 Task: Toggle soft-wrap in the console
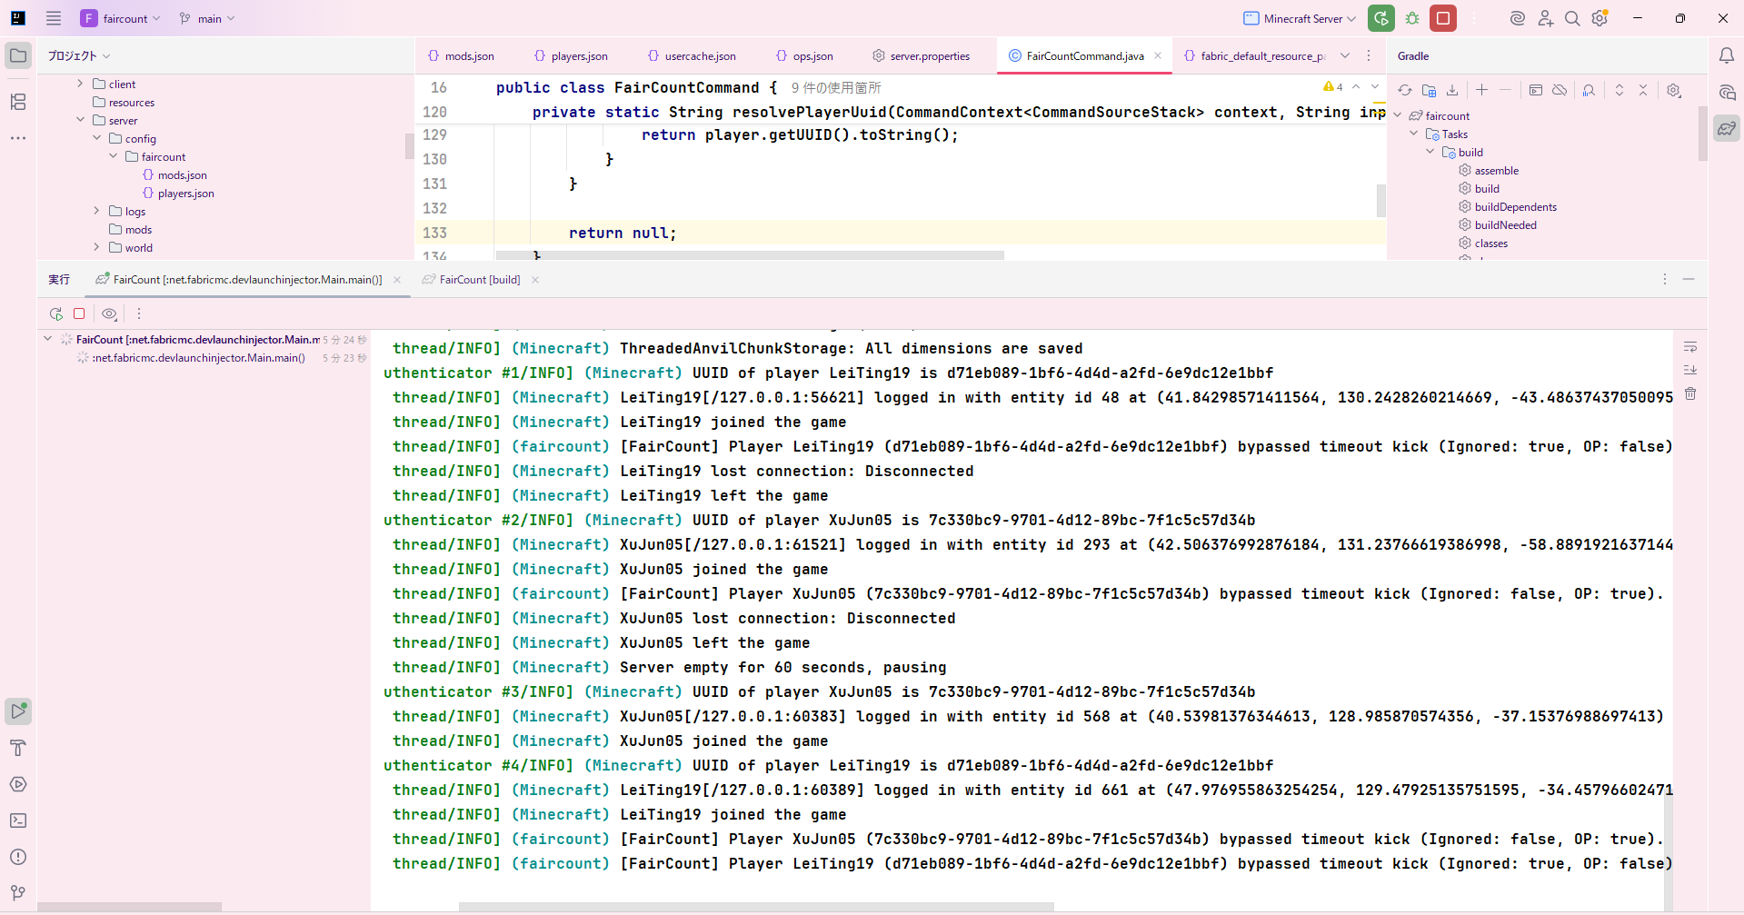pos(1690,347)
